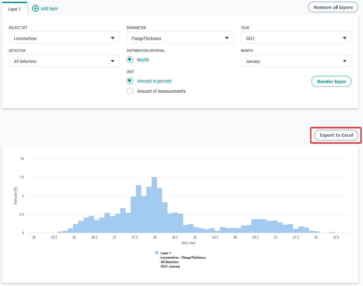This screenshot has height=286, width=363.
Task: Expand the Parameter dropdown showing FlangeThickness
Action: [x=180, y=38]
